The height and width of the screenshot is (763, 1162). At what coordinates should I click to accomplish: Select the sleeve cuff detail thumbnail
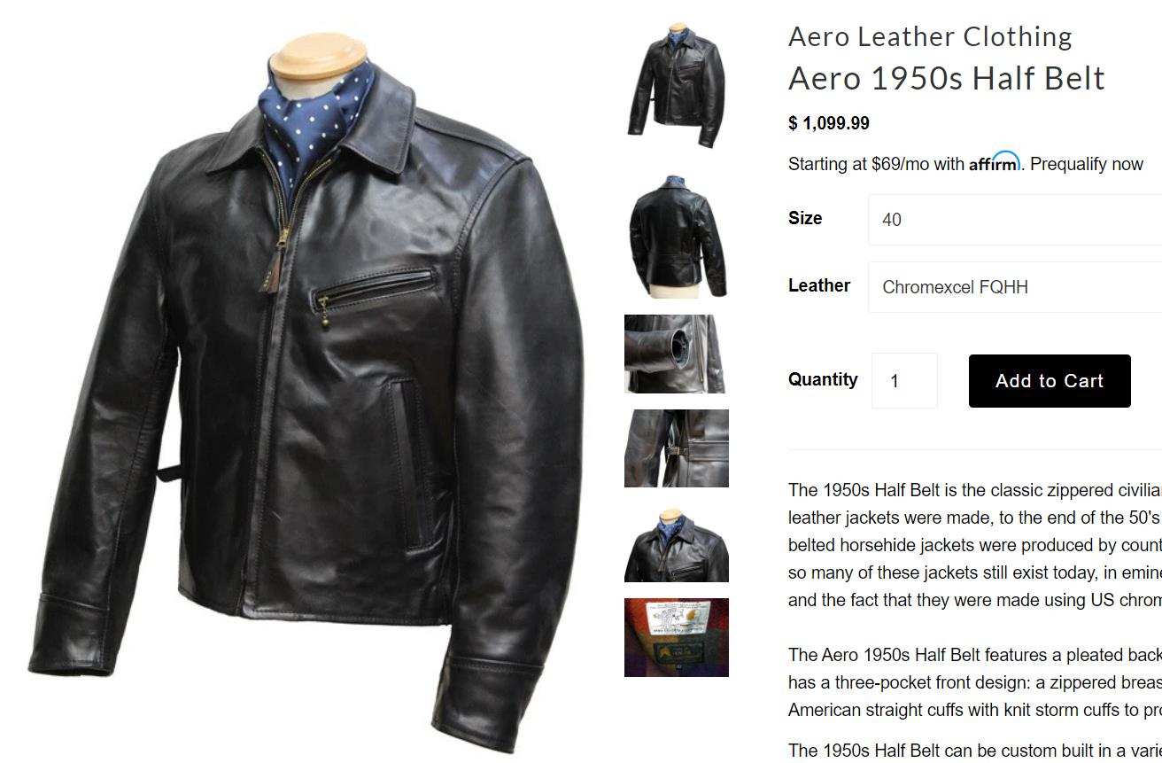click(x=677, y=354)
